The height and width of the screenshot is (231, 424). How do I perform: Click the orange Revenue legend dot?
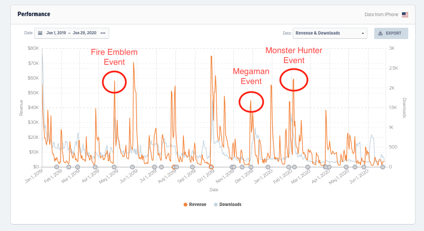point(185,205)
